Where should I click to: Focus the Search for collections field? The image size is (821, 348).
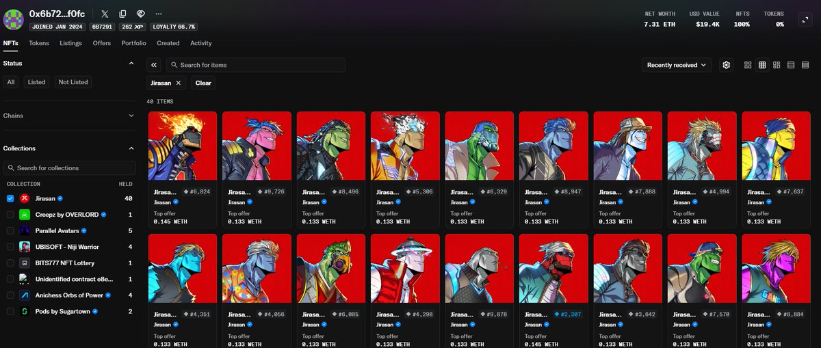point(69,168)
